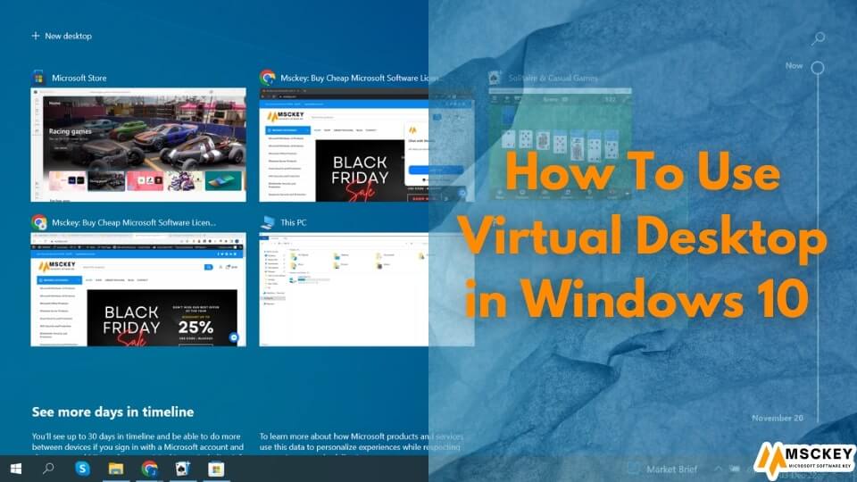Click the This PC window title text
857x482 pixels.
[294, 222]
